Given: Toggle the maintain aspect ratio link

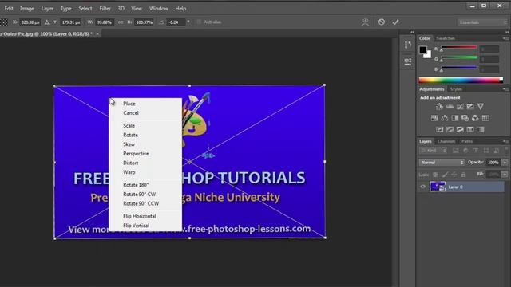Looking at the screenshot, I should coord(121,22).
